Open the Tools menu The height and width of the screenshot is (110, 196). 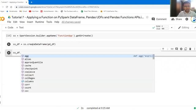(x=49, y=22)
